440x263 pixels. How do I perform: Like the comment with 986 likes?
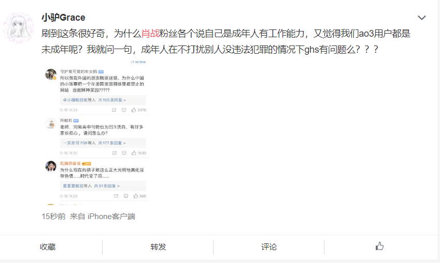tap(136, 196)
